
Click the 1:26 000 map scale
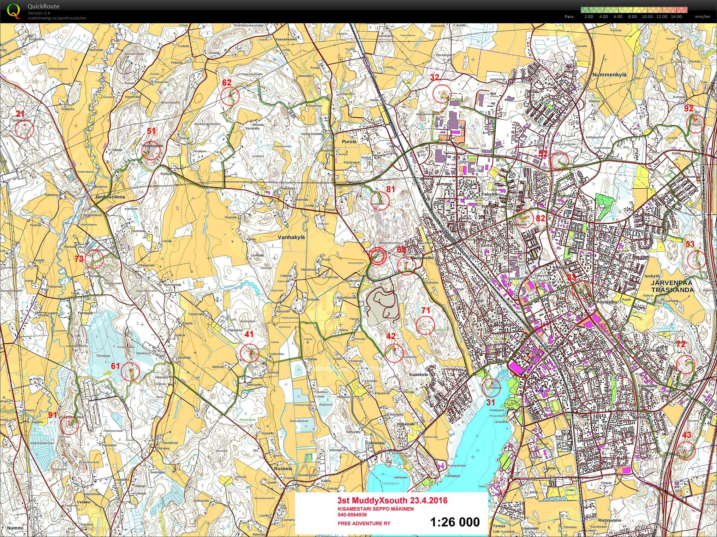(455, 522)
